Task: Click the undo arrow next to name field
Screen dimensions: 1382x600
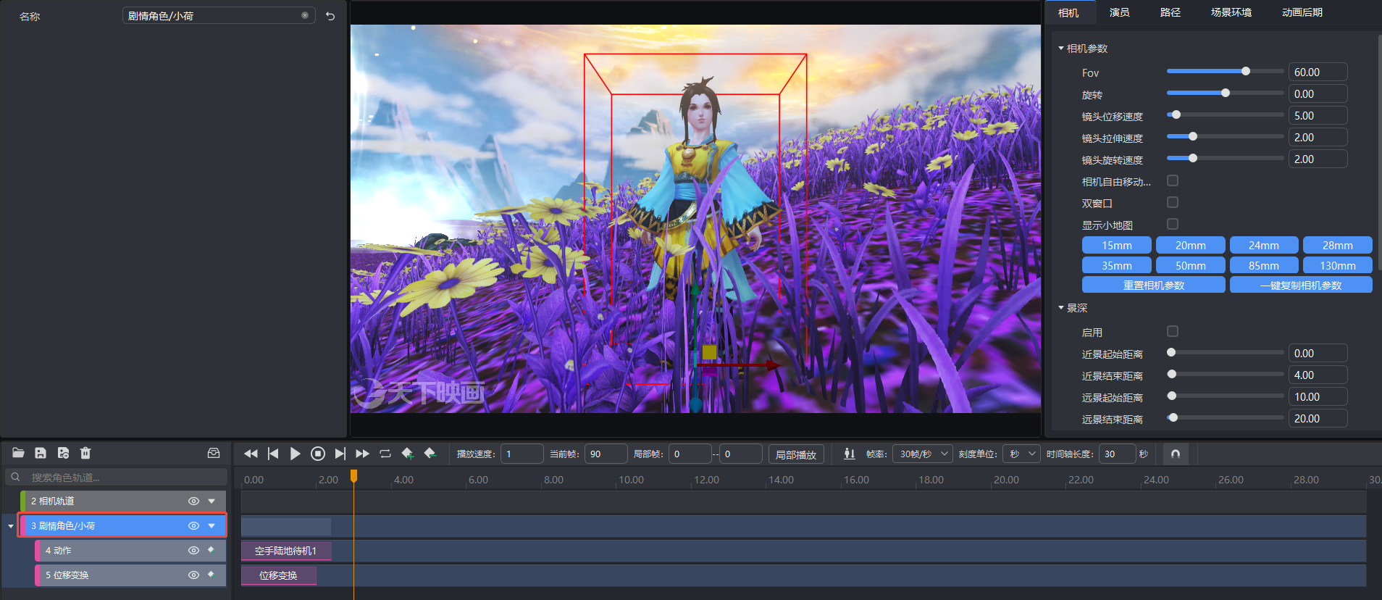Action: 330,16
